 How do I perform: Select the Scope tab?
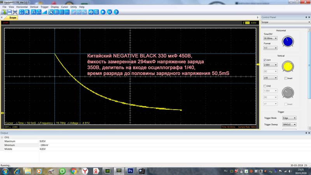13,17
